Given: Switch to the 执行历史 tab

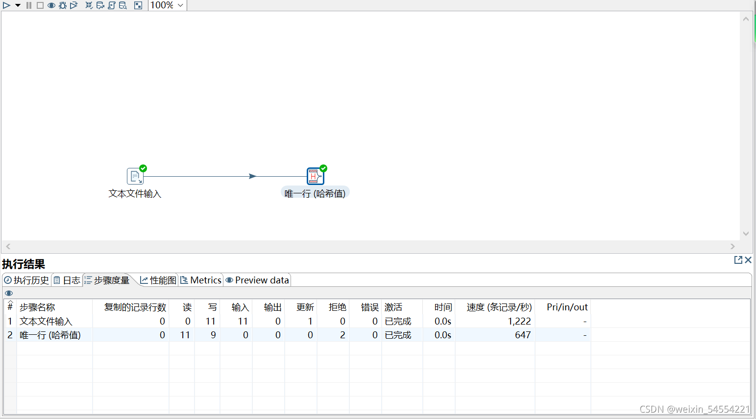Looking at the screenshot, I should (x=26, y=280).
